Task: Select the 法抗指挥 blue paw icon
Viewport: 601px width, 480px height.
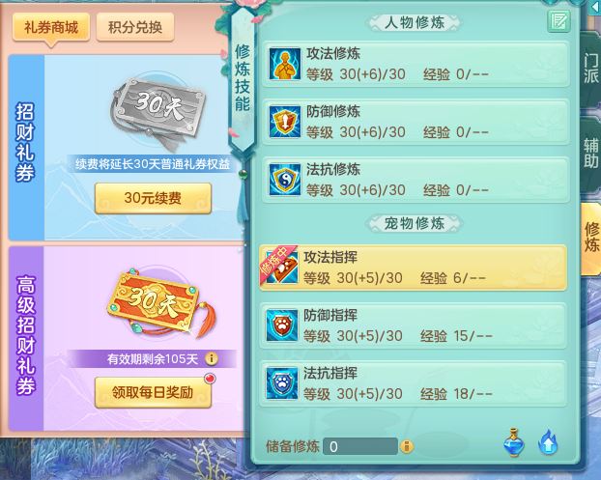Action: pos(282,383)
